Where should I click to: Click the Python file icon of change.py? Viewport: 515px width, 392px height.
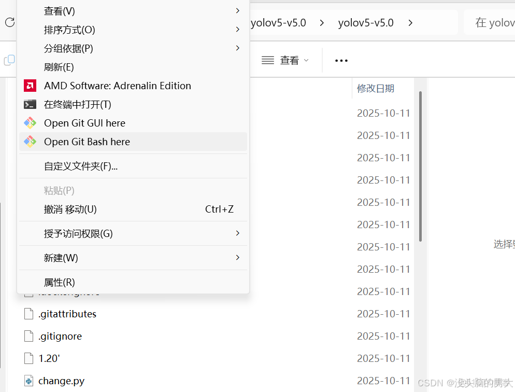28,381
